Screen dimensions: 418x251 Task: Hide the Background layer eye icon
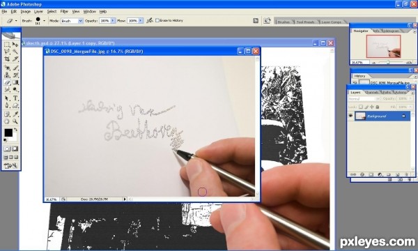(350, 116)
